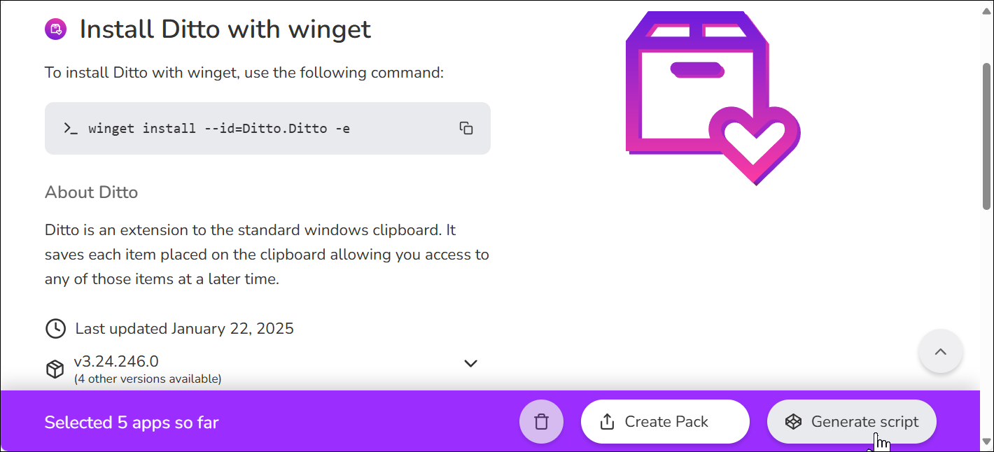Viewport: 994px width, 452px height.
Task: Click the page vertical scrollbar thumb
Action: pyautogui.click(x=986, y=135)
